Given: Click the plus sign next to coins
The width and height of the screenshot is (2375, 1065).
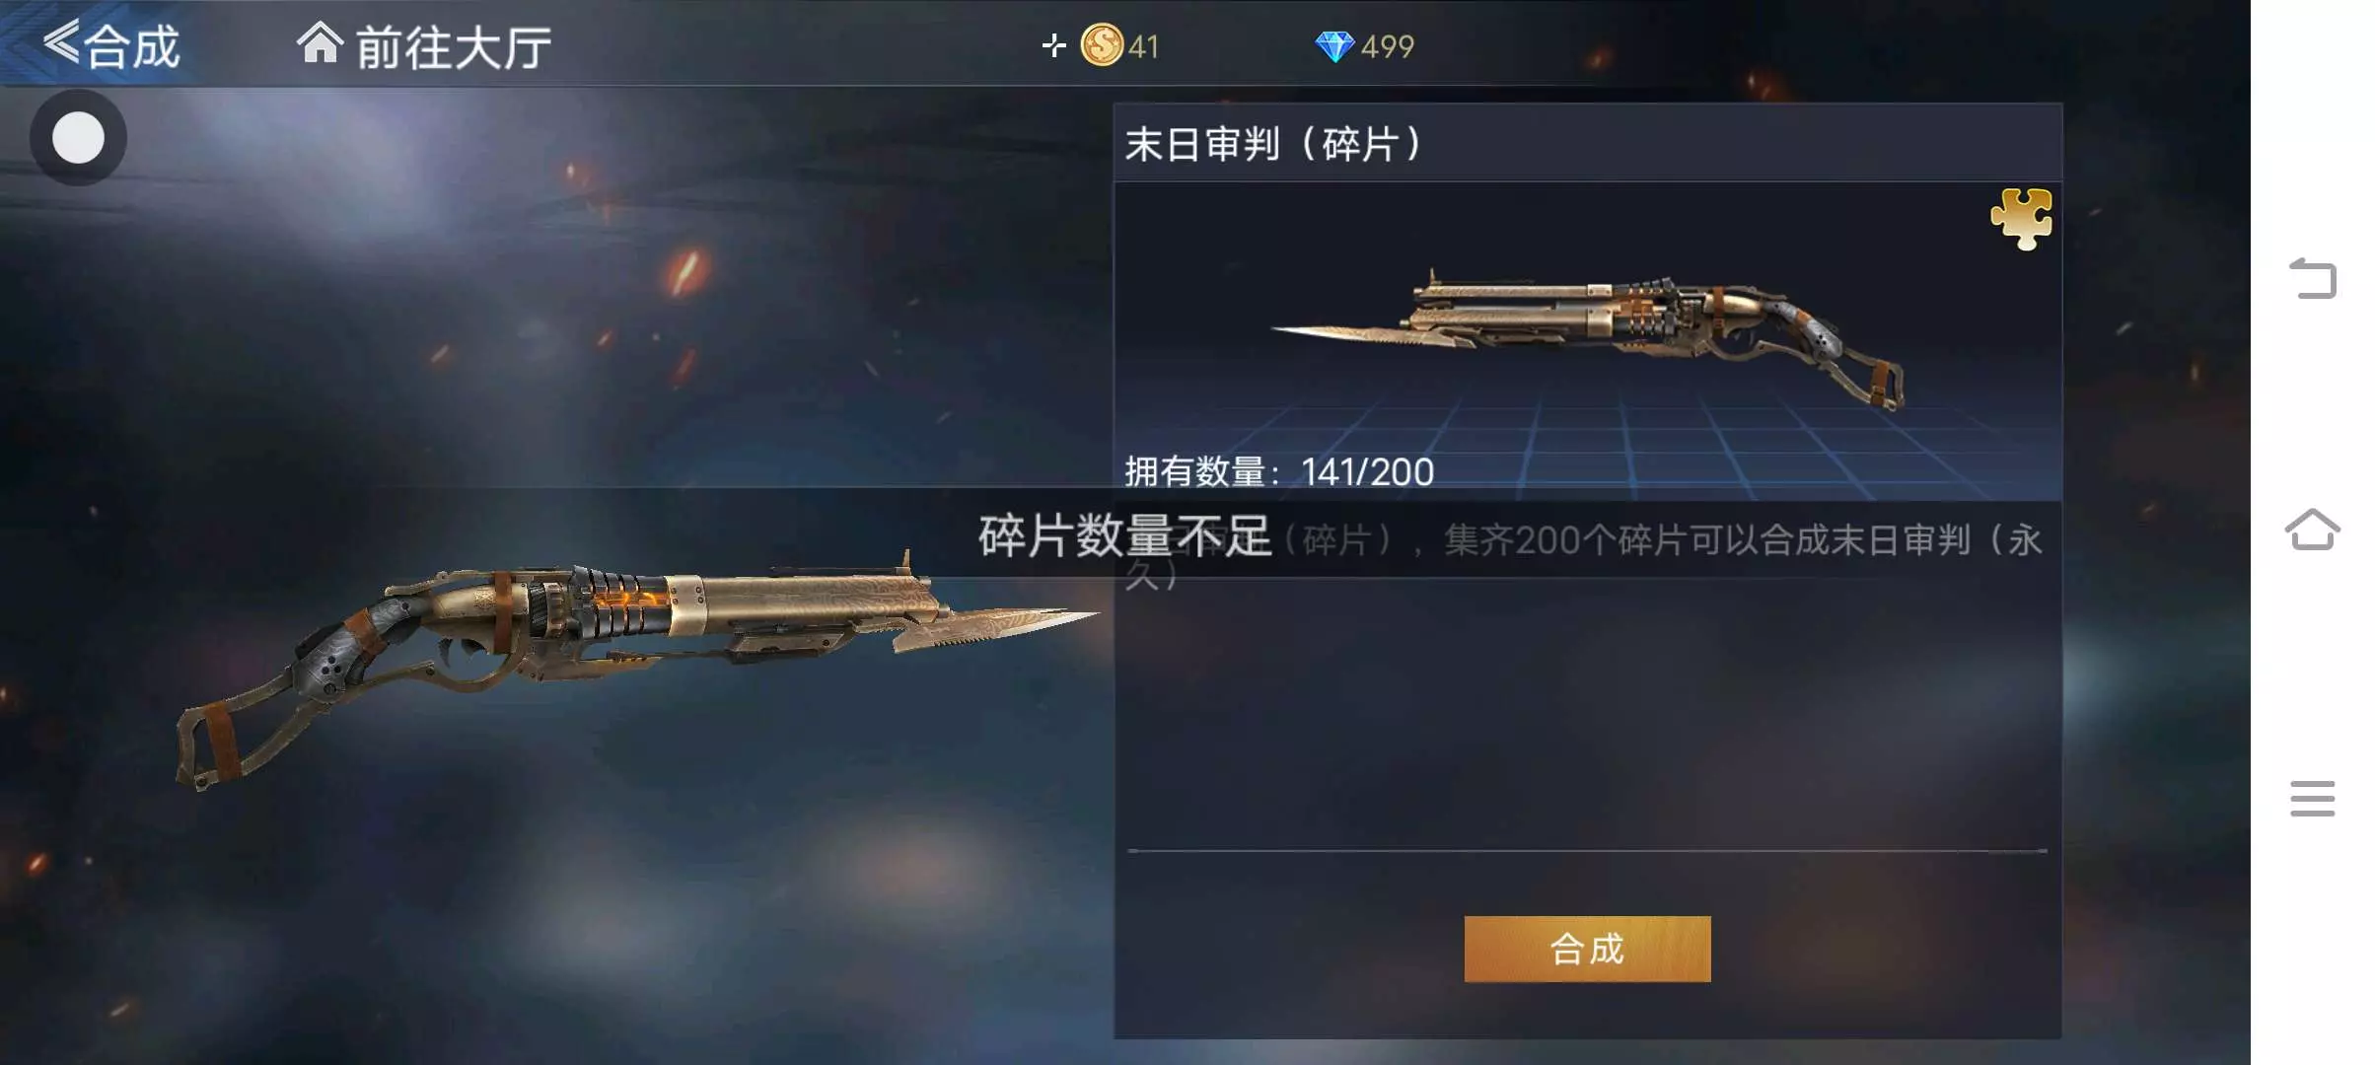Looking at the screenshot, I should [1054, 45].
